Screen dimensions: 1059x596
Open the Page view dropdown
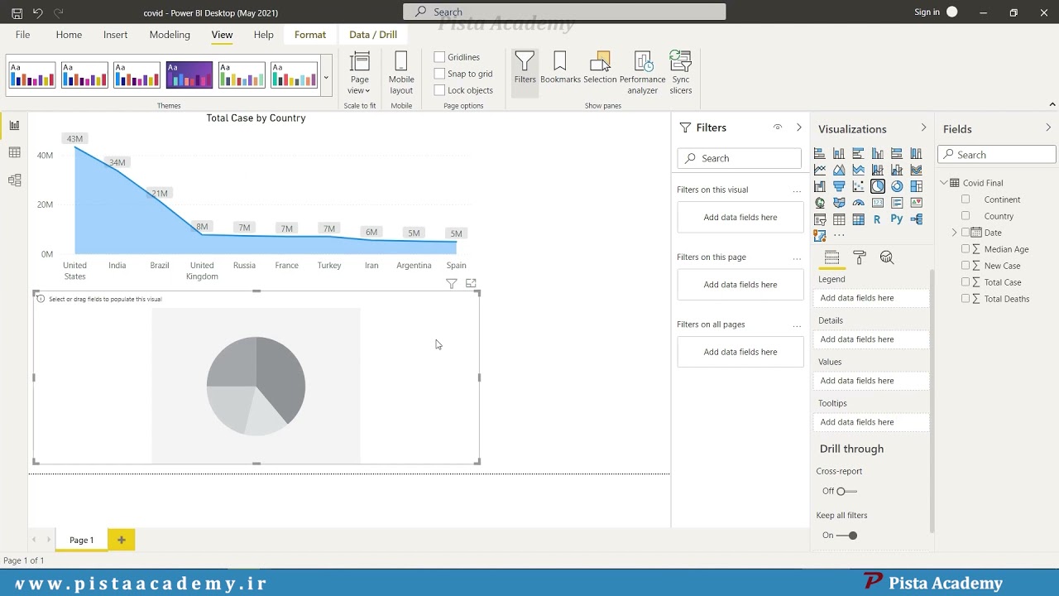coord(360,74)
